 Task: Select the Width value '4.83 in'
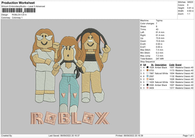(190, 11)
